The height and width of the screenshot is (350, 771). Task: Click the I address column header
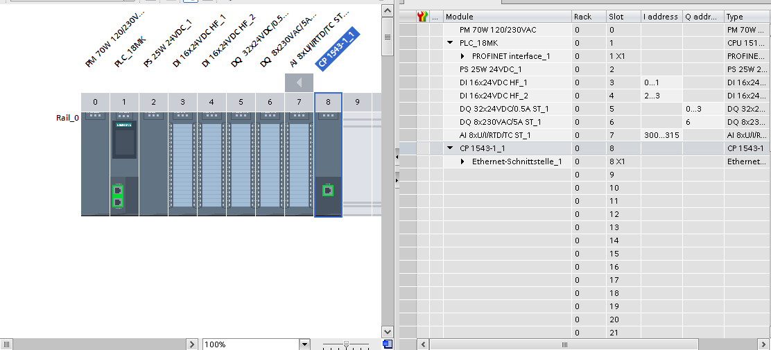tap(661, 17)
